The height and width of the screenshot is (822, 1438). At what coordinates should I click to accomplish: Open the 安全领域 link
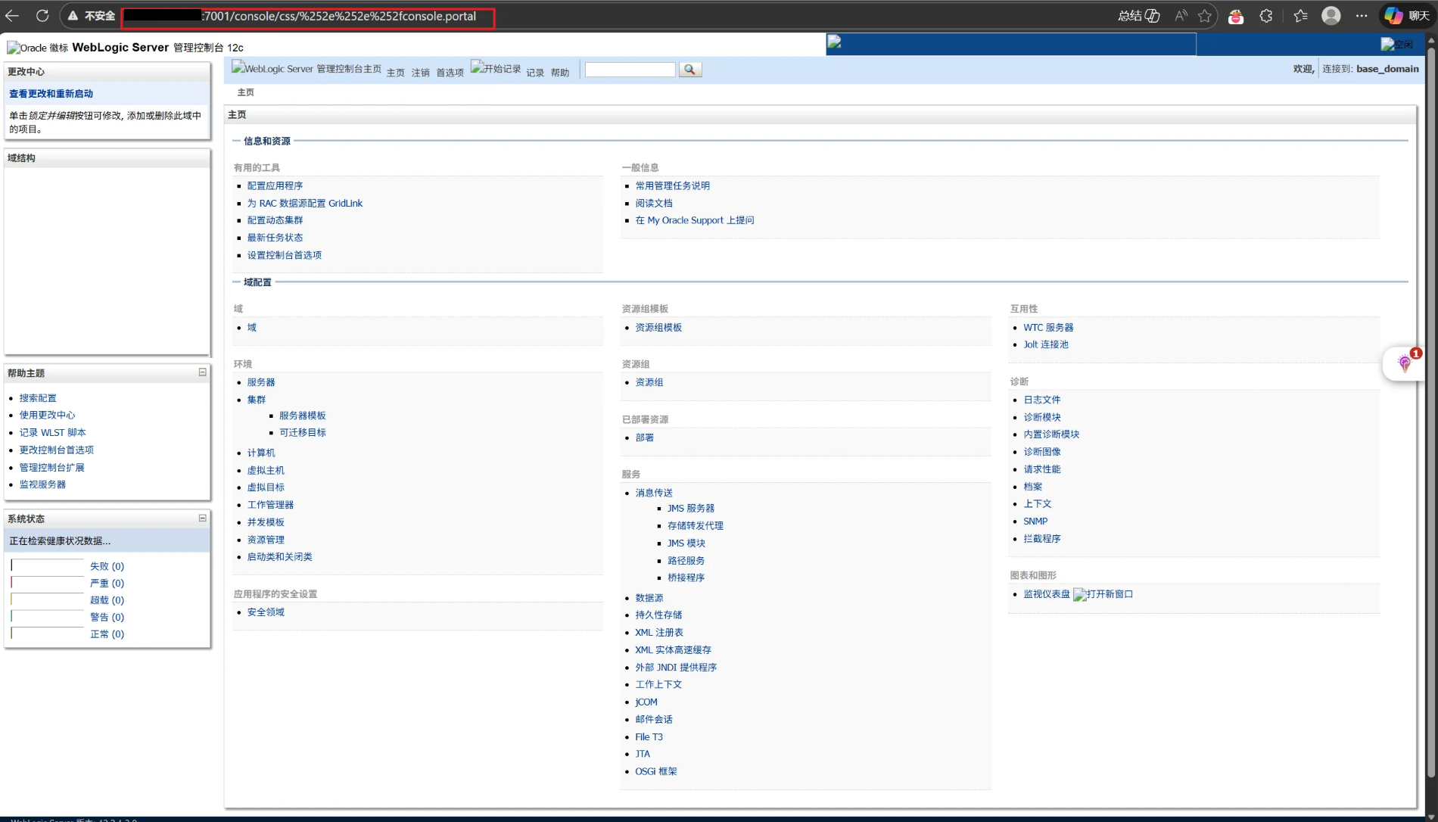tap(266, 612)
